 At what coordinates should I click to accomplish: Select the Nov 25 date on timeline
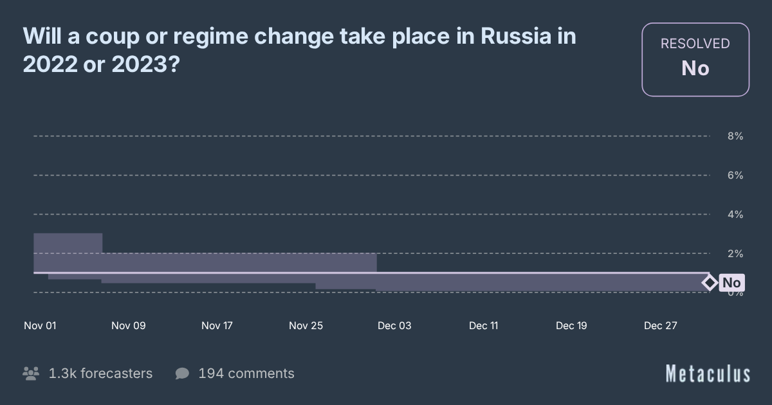click(x=306, y=325)
